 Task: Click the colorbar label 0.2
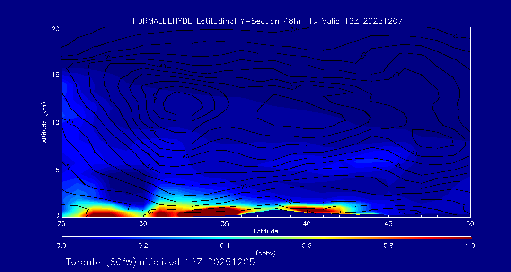(143, 246)
